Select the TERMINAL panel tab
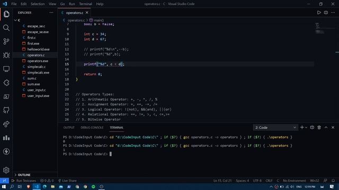The height and width of the screenshot is (190, 339). coord(117,128)
